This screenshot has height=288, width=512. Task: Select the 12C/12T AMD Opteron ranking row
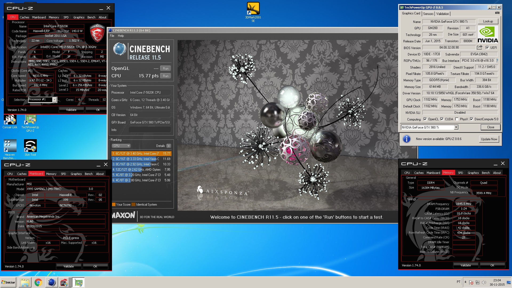141,170
